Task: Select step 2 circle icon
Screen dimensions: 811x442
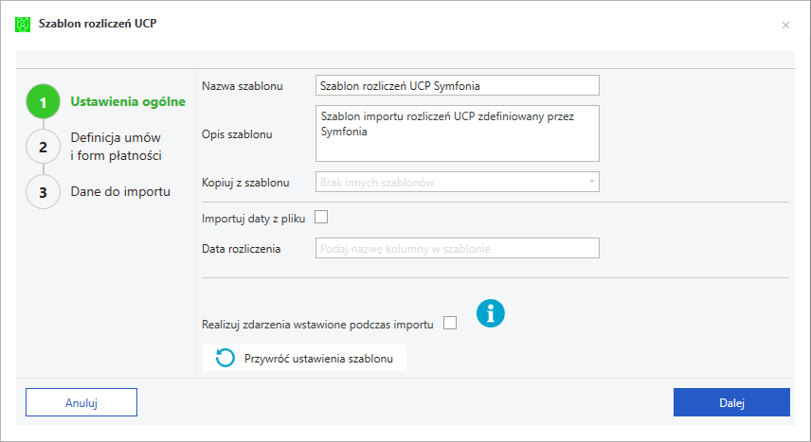Action: click(44, 147)
